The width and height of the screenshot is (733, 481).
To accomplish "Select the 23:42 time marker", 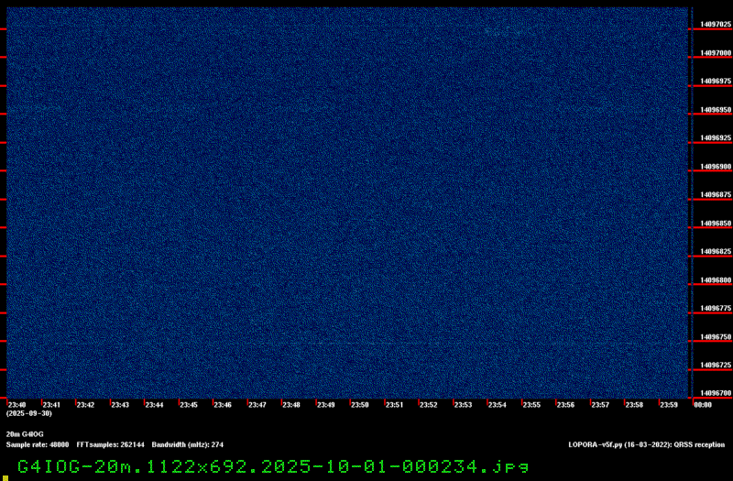I will pos(85,405).
